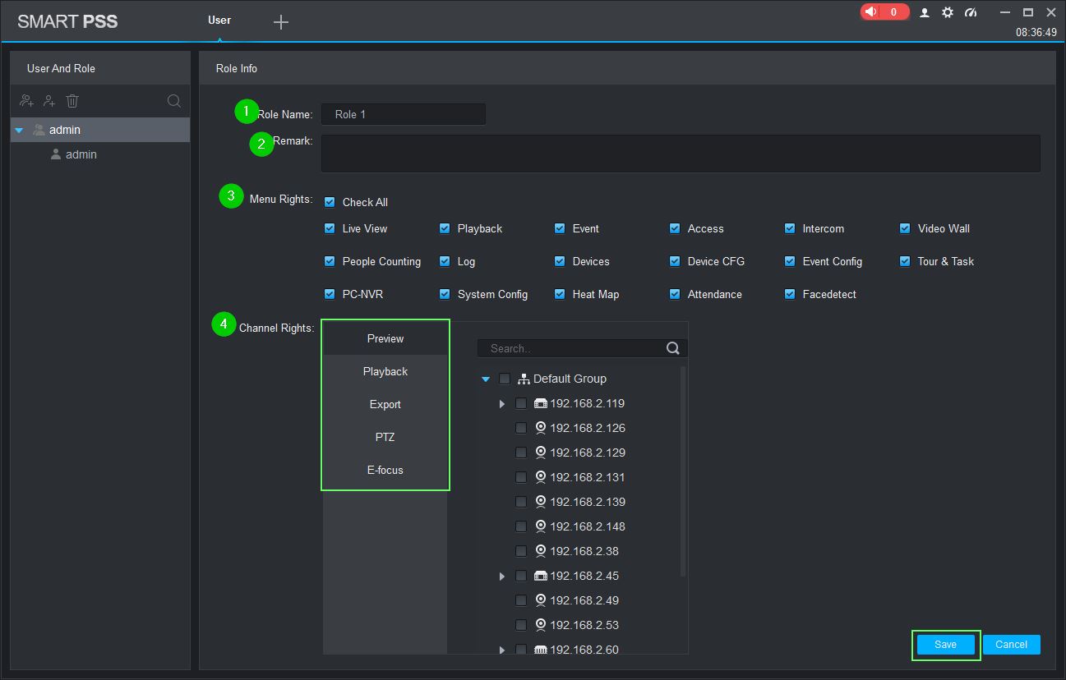Click the add role icon
1066x680 pixels.
tap(27, 101)
